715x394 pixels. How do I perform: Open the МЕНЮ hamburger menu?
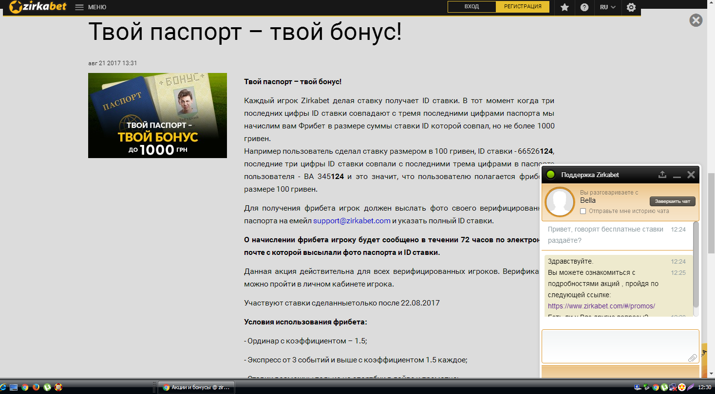coord(91,7)
